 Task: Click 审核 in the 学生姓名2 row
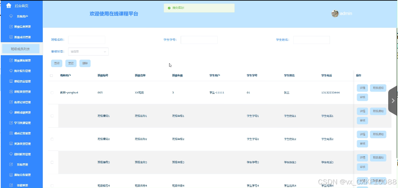(x=363, y=144)
